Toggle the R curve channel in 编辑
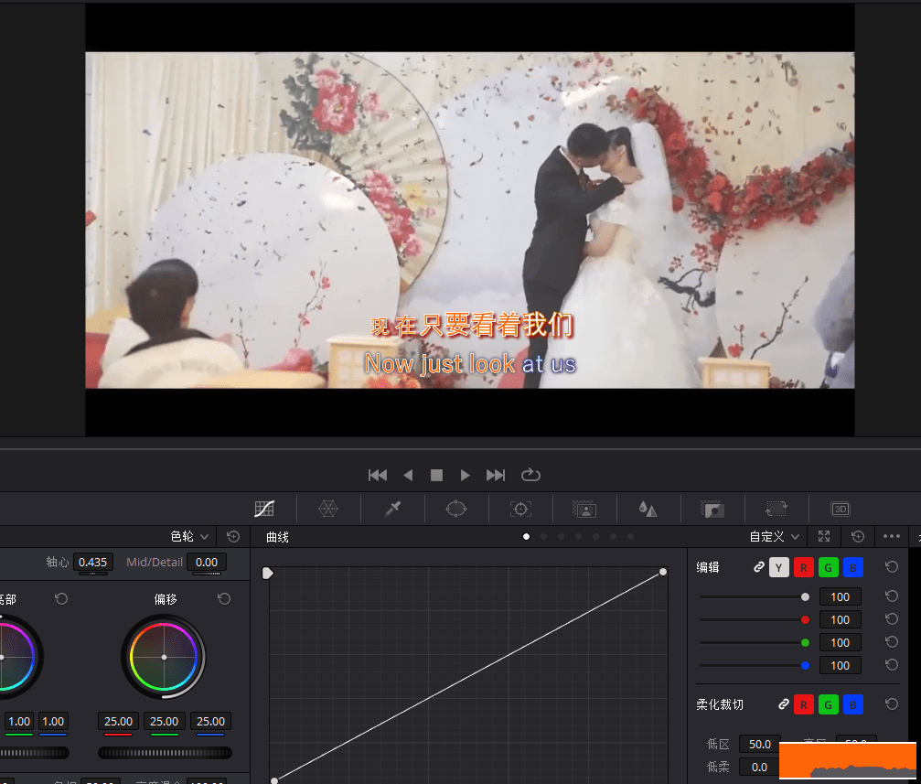This screenshot has width=921, height=784. point(804,567)
